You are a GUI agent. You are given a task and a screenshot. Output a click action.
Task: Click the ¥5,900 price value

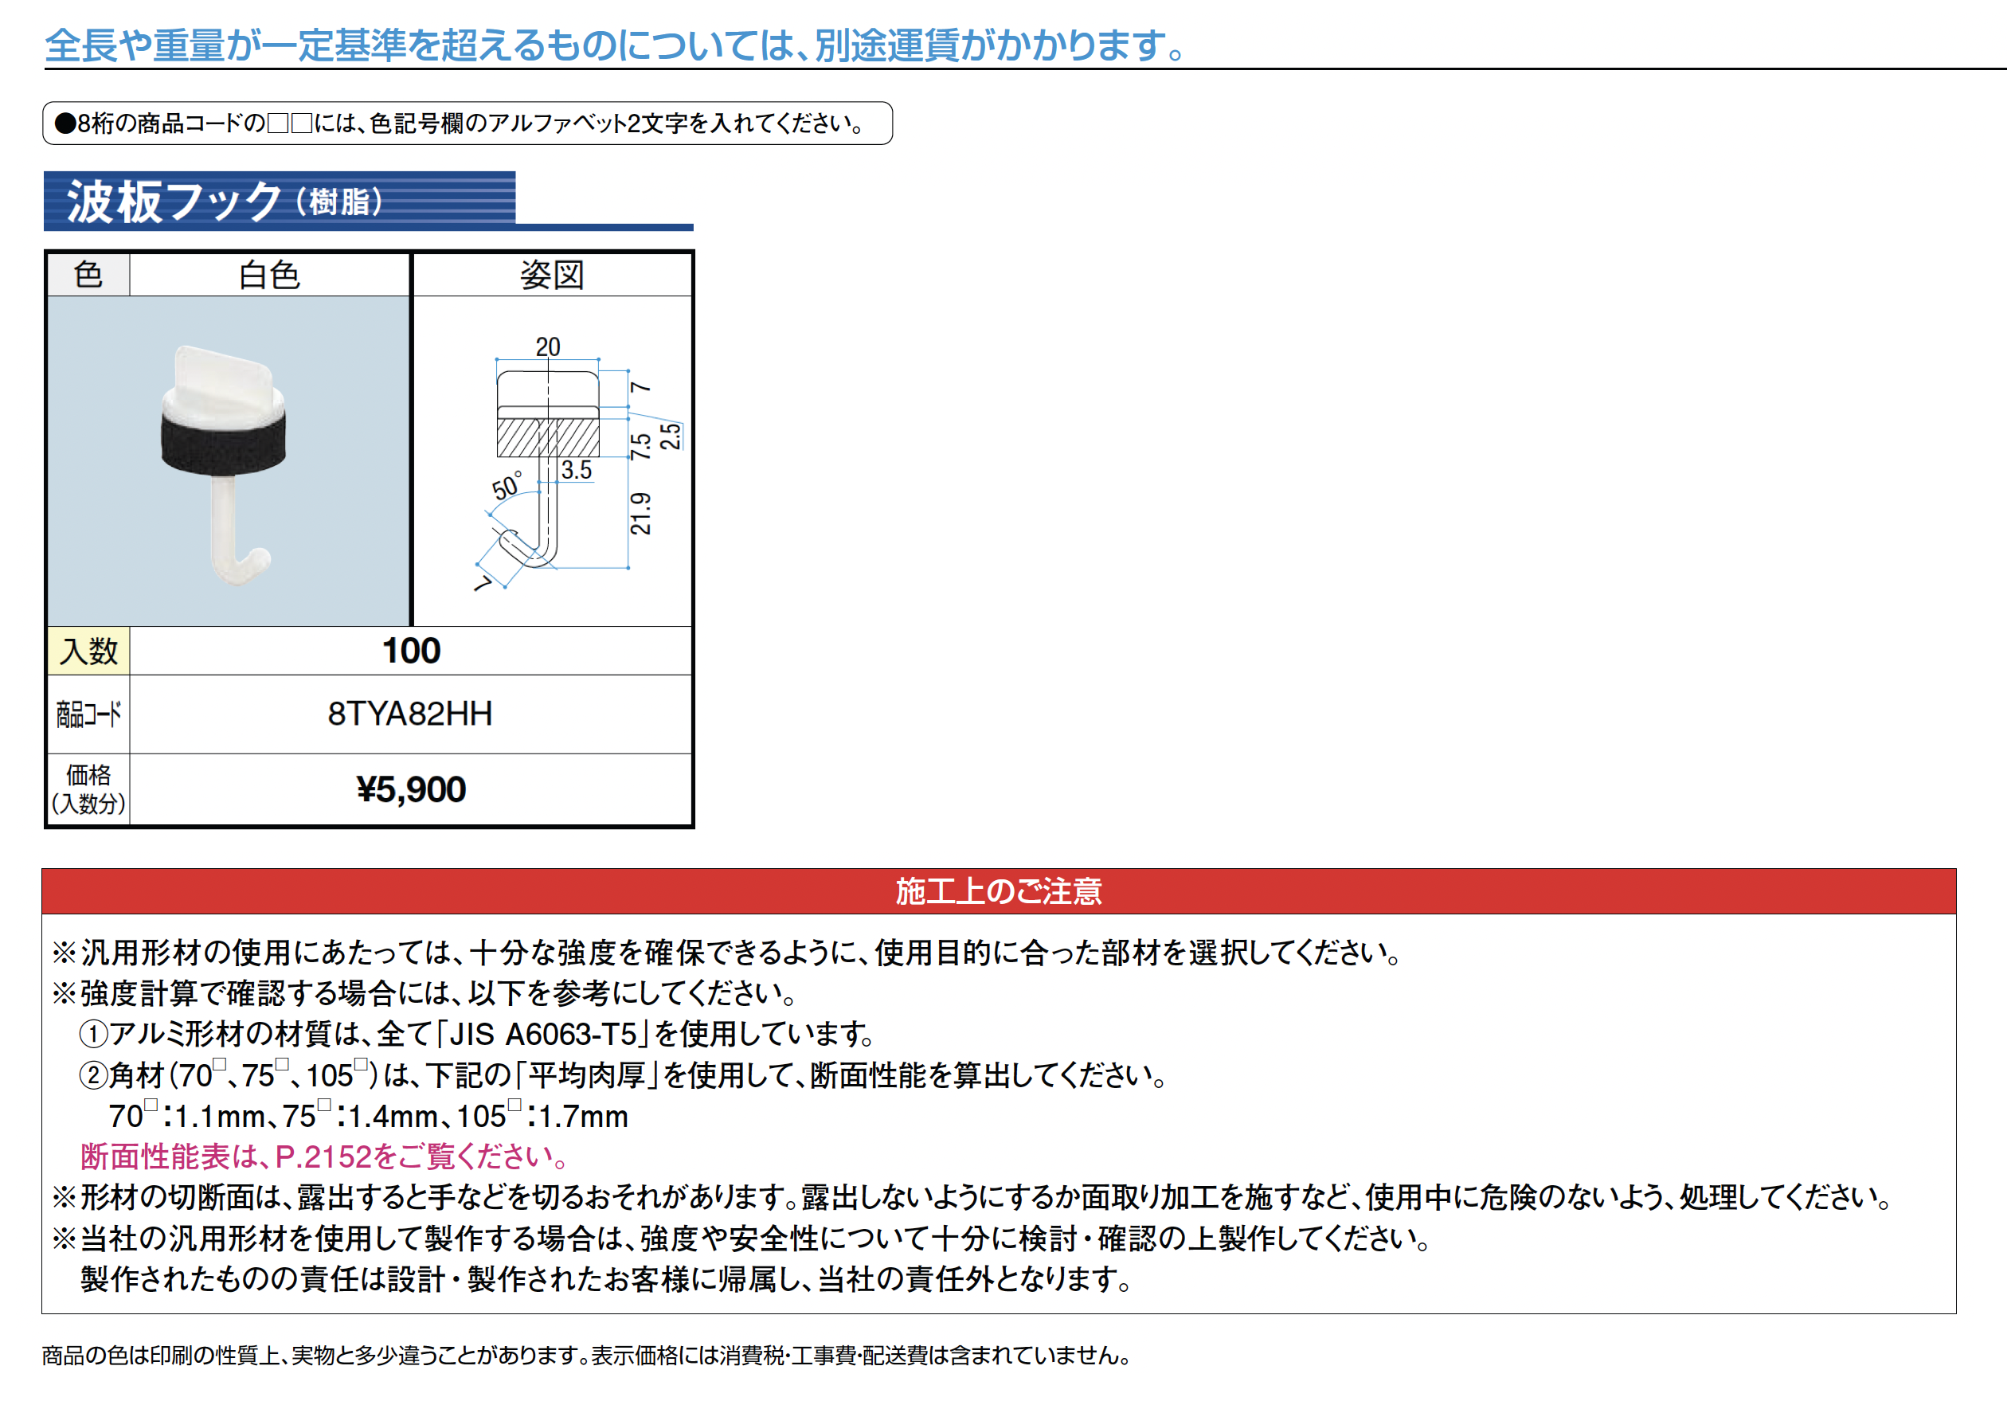(x=411, y=789)
